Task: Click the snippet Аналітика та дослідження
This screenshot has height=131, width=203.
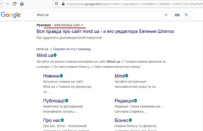Action: pyautogui.click(x=63, y=109)
